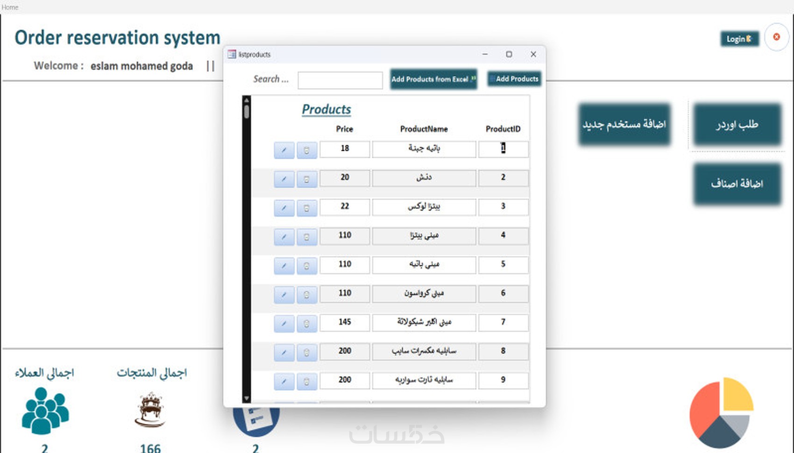The image size is (794, 453).
Task: Click the اضافة اصناف button
Action: [x=737, y=184]
